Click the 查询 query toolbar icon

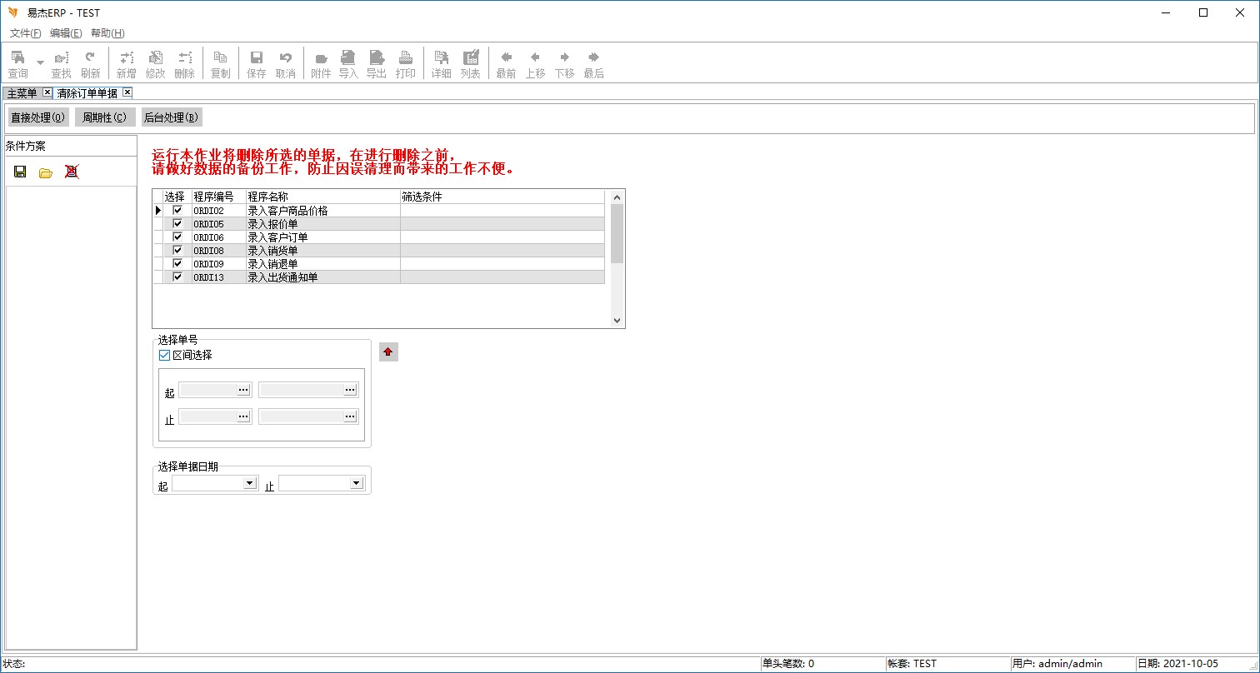click(17, 64)
